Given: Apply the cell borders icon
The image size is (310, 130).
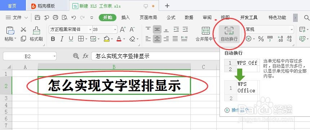Looking at the screenshot, I should click(x=81, y=39).
